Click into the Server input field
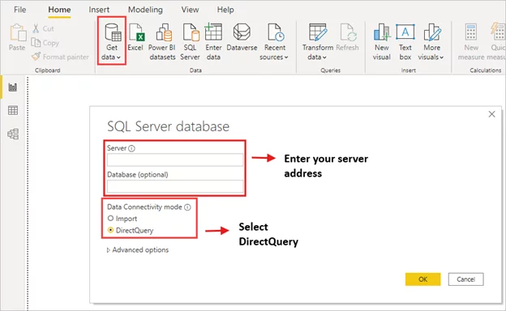 coord(175,160)
